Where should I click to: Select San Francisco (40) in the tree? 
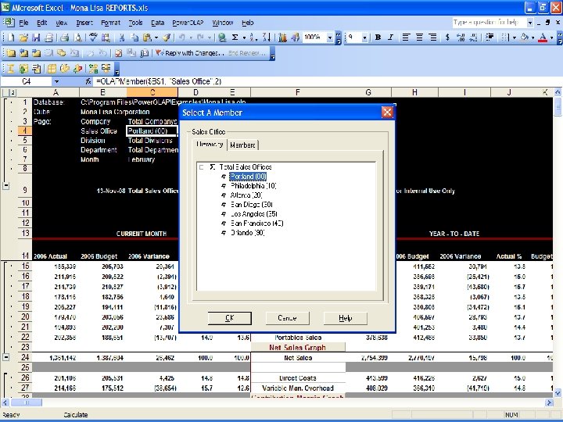pos(256,224)
